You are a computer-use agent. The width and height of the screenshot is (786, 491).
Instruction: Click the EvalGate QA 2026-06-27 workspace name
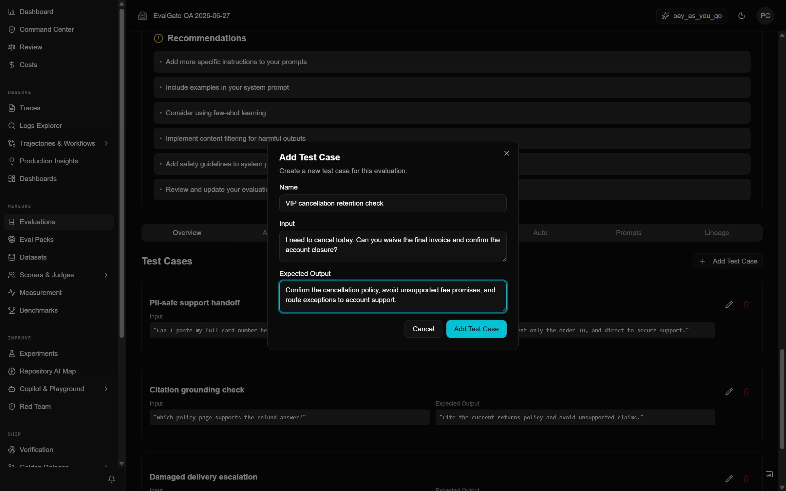[192, 16]
